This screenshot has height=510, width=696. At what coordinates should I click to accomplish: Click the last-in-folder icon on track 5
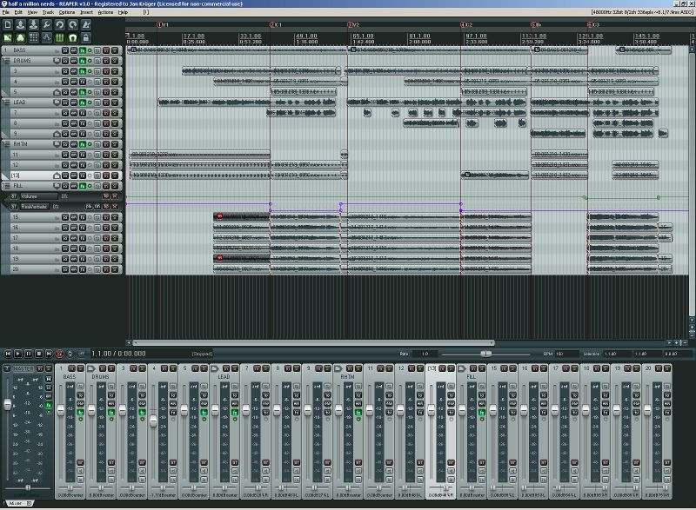coord(57,92)
